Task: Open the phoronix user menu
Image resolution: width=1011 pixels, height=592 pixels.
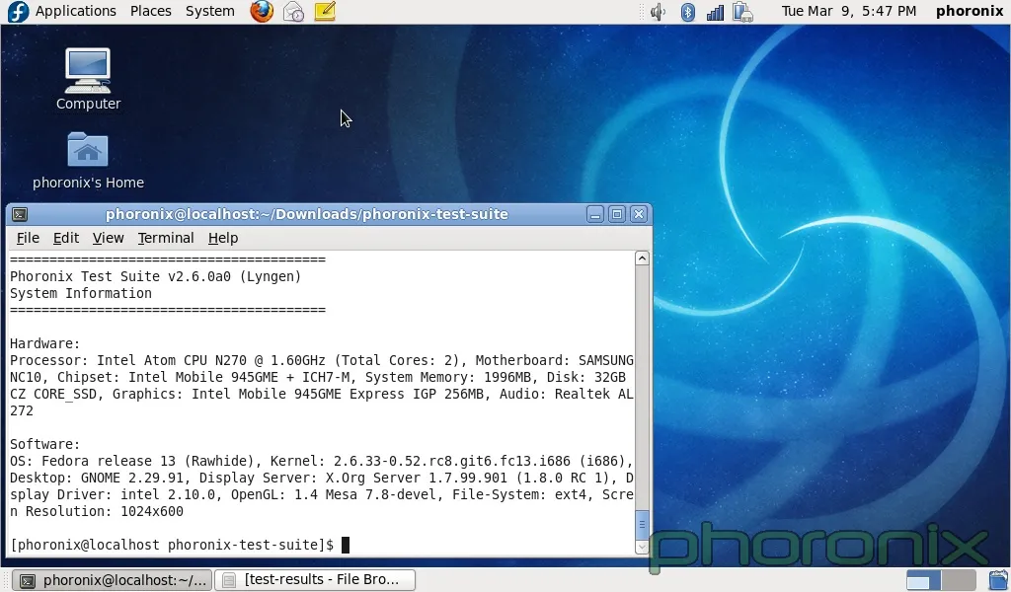Action: (970, 11)
